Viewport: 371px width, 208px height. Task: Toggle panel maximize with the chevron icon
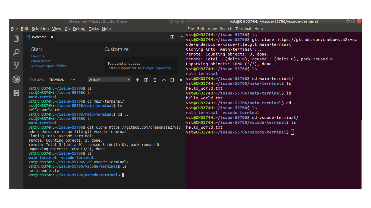tap(164, 80)
